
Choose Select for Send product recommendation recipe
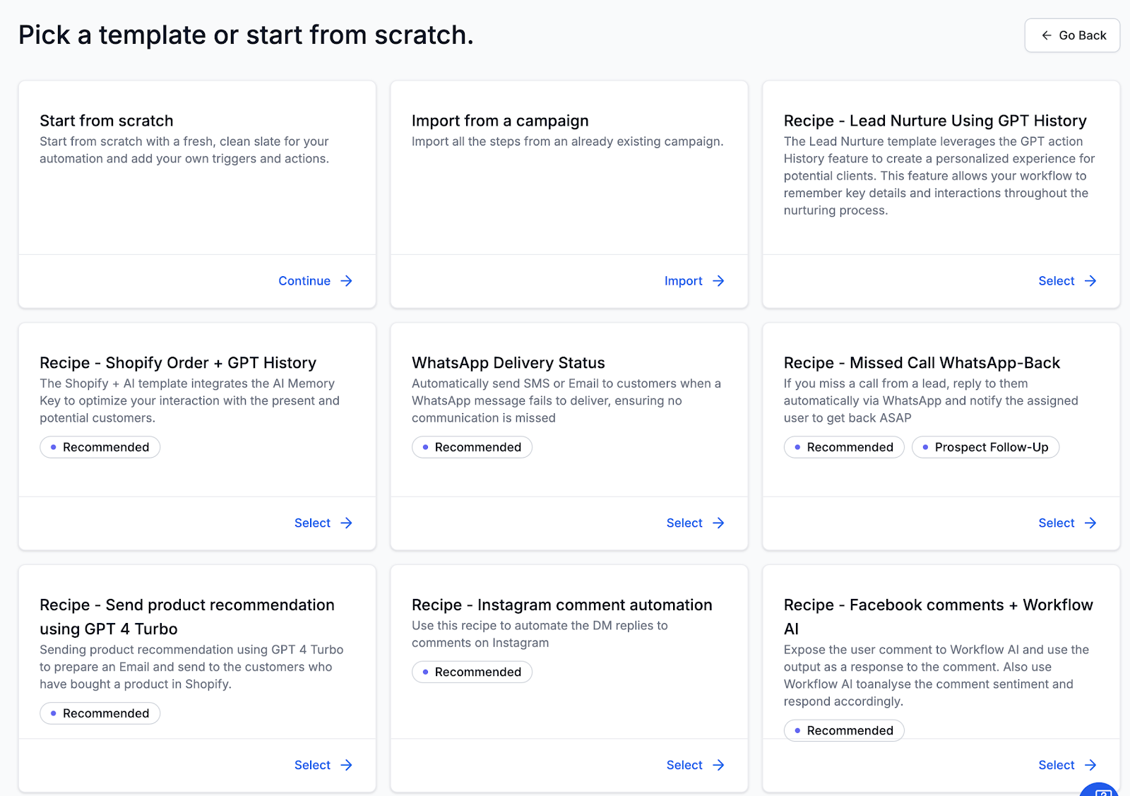click(x=312, y=766)
